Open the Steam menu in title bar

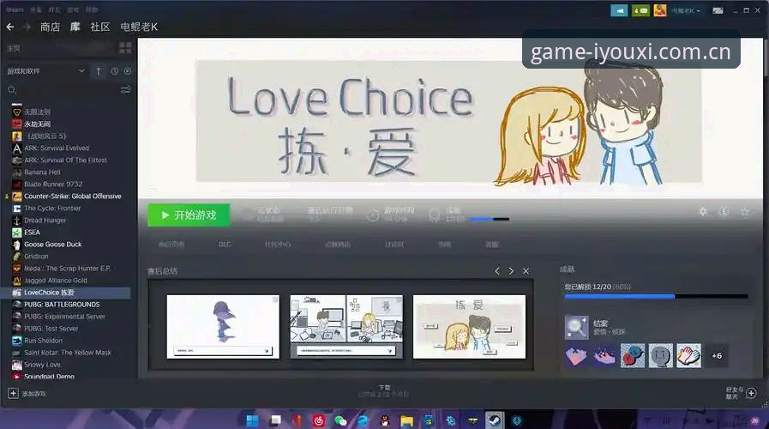pyautogui.click(x=15, y=9)
